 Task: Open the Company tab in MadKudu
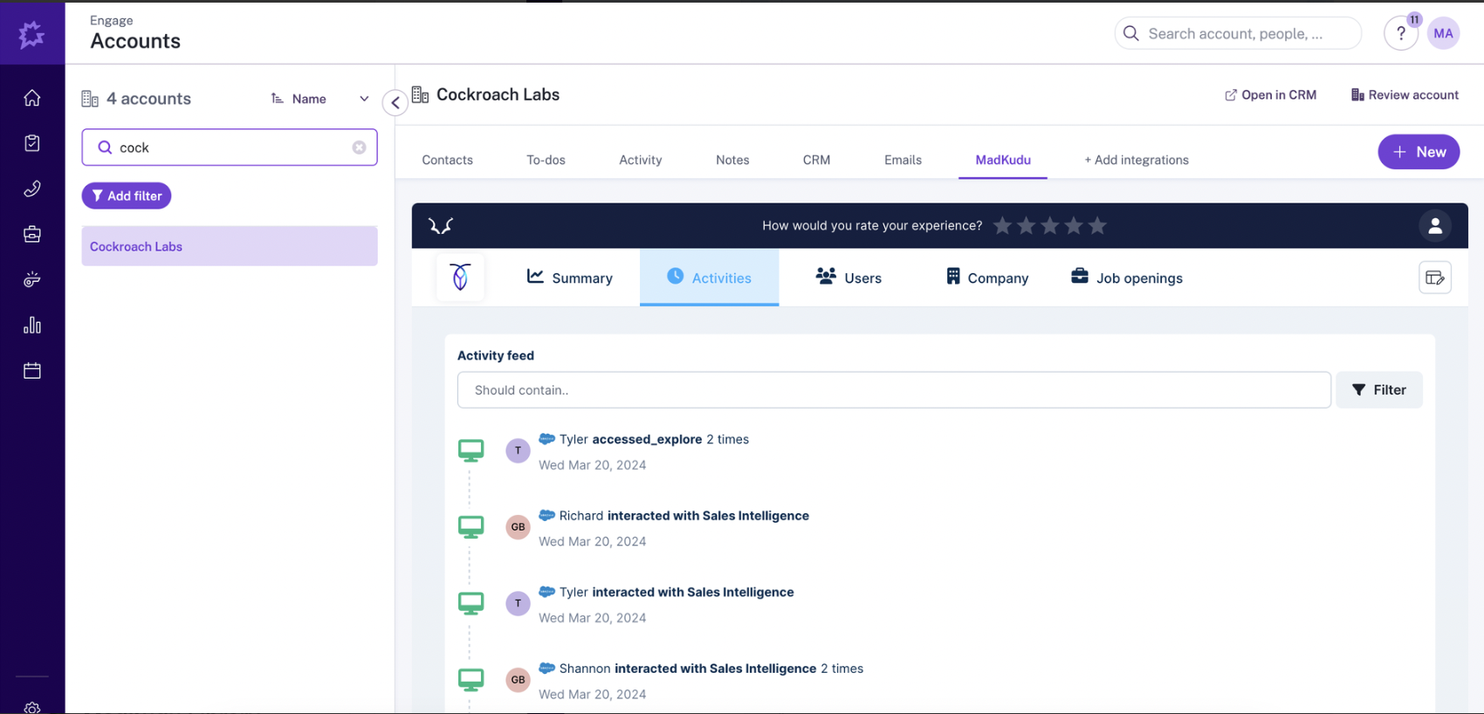pyautogui.click(x=986, y=278)
